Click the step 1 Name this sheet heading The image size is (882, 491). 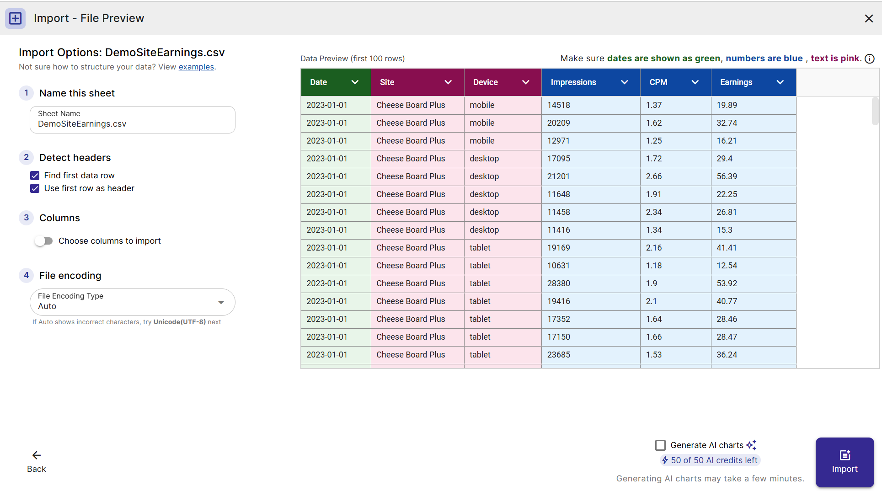click(x=77, y=93)
